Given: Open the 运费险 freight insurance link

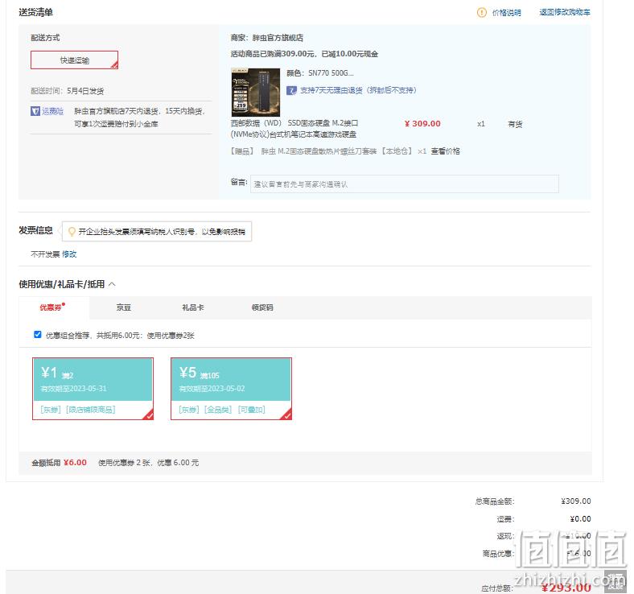Looking at the screenshot, I should click(x=52, y=111).
